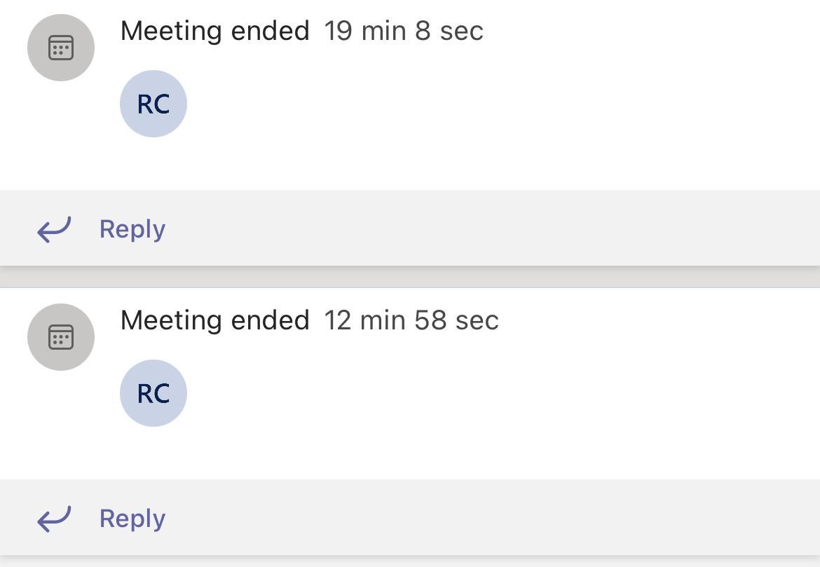Click white space below the second RC avatar
Viewport: 820px width, 567px height.
pyautogui.click(x=153, y=454)
